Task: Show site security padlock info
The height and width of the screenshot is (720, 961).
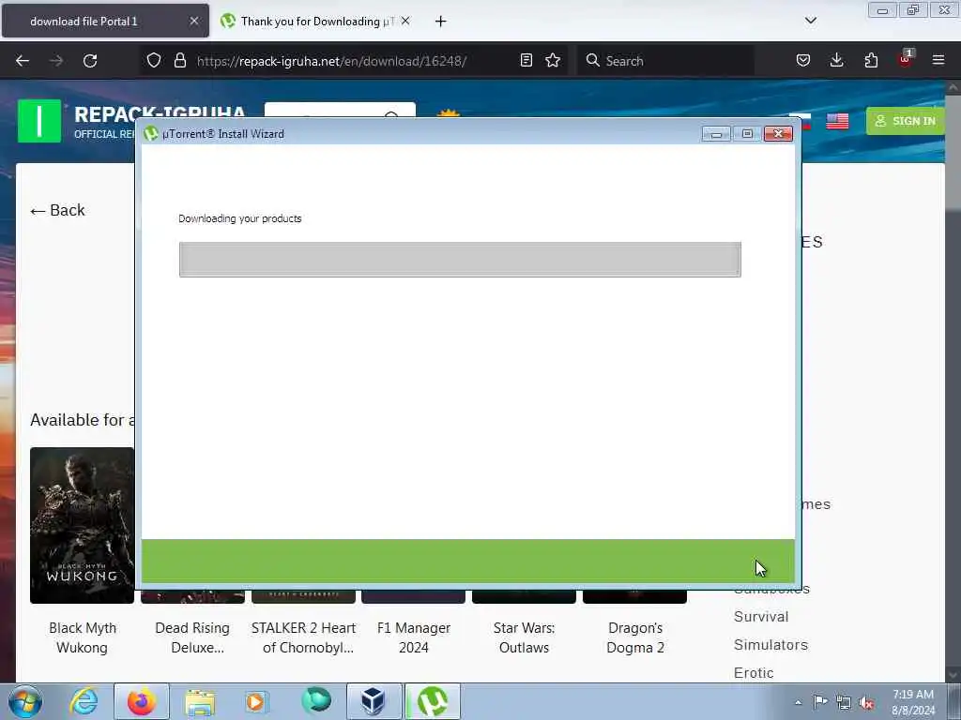Action: (179, 60)
